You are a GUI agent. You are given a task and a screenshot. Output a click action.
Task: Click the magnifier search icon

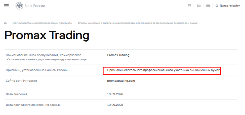pos(217,6)
